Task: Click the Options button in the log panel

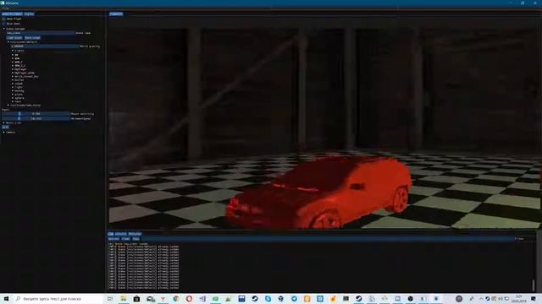Action: tap(113, 238)
